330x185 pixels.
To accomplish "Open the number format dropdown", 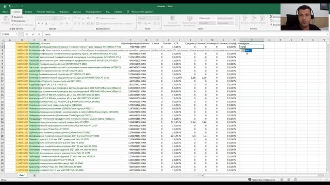I will 149,18.
